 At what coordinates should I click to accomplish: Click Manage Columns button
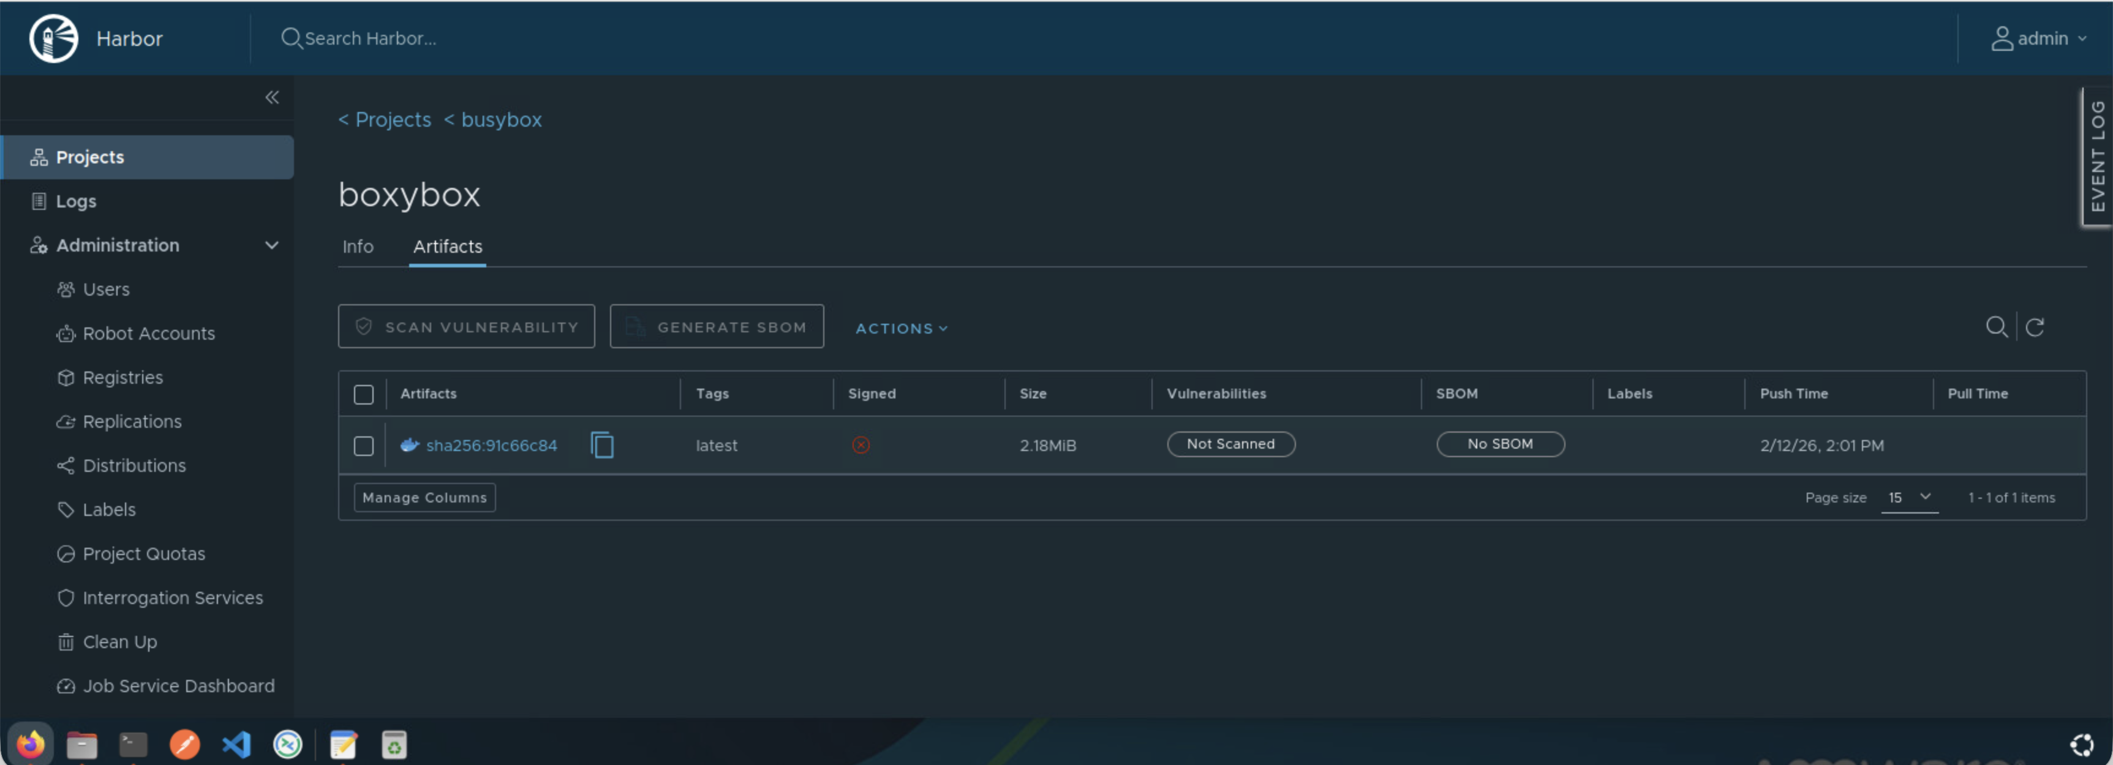pyautogui.click(x=425, y=498)
